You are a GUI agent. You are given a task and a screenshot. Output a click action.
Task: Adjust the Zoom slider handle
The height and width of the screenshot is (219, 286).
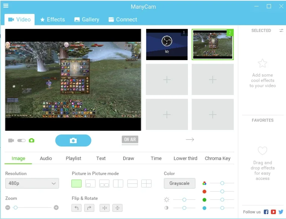click(15, 207)
